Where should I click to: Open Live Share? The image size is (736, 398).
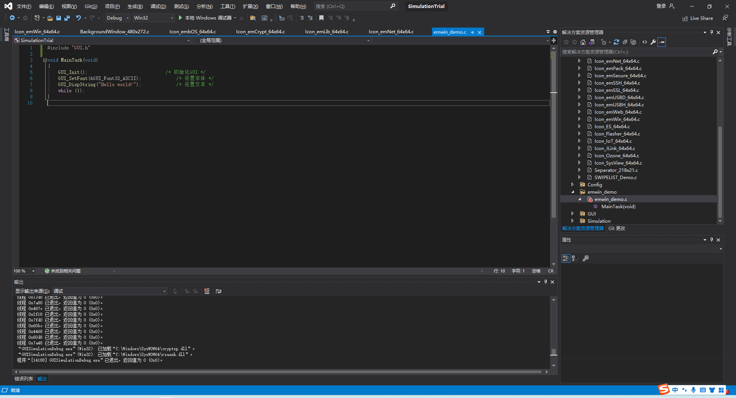(x=698, y=18)
